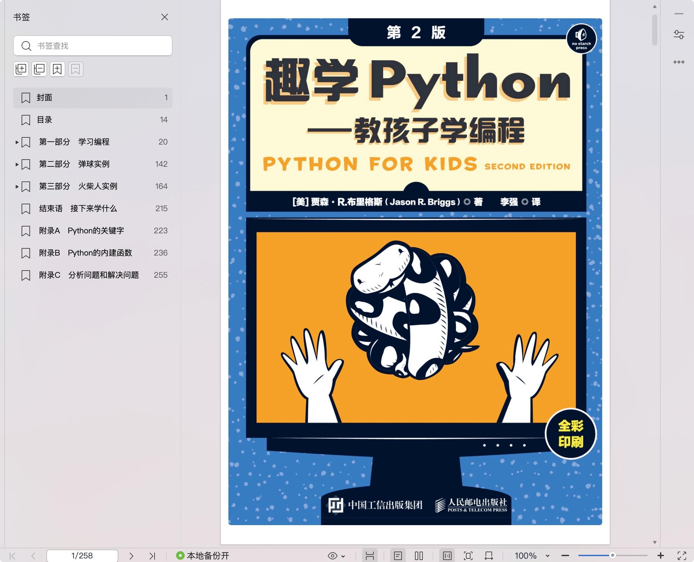The width and height of the screenshot is (694, 562).
Task: Open 附录C 分析问题和解决问题 bookmark
Action: coord(93,275)
